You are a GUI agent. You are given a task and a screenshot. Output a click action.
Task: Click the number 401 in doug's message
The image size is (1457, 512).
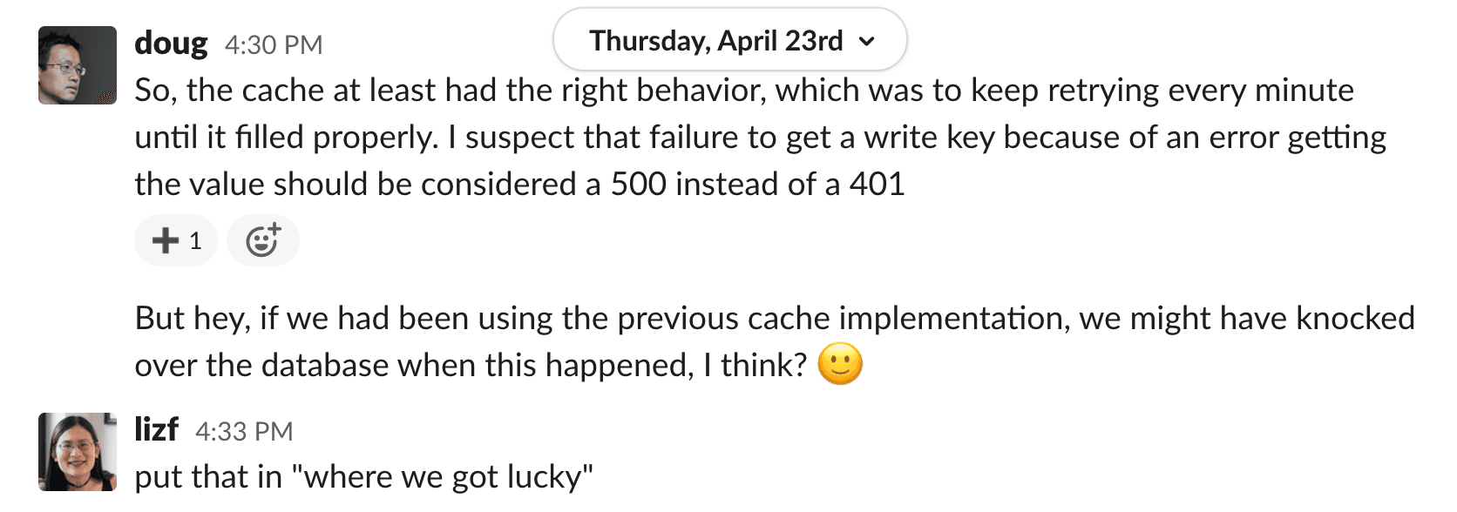tap(878, 185)
